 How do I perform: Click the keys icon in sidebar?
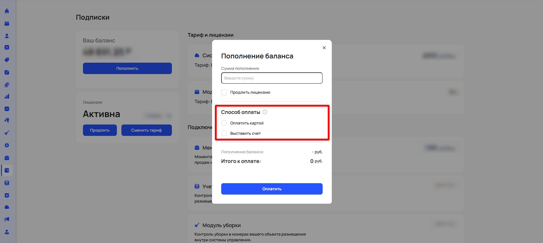click(7, 120)
